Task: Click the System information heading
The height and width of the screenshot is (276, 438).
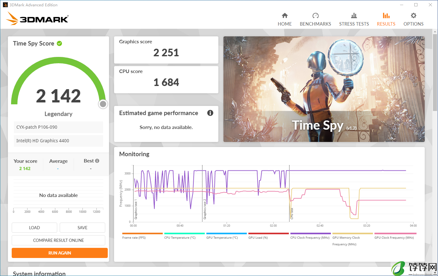Action: point(39,273)
